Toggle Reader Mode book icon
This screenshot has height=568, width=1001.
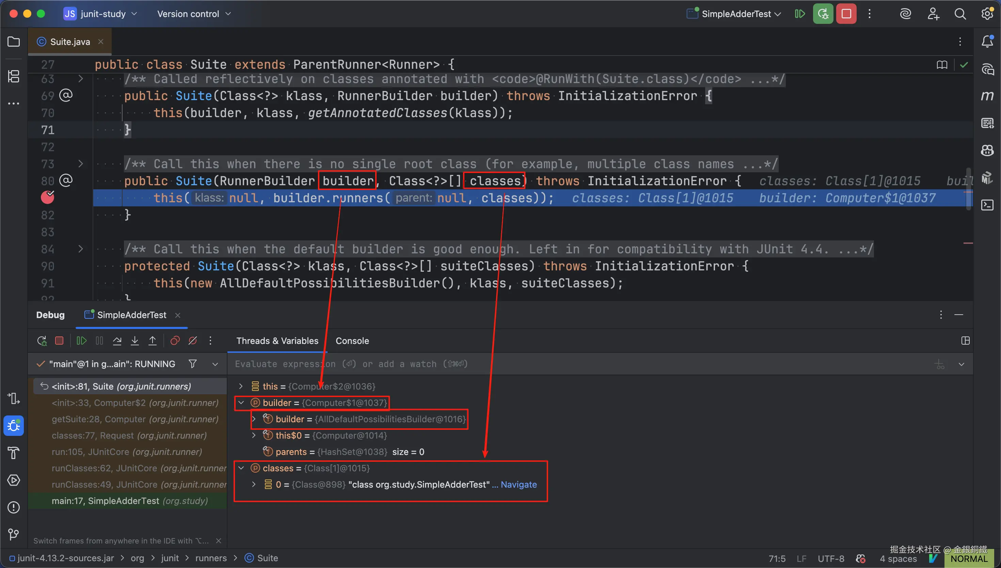[942, 65]
